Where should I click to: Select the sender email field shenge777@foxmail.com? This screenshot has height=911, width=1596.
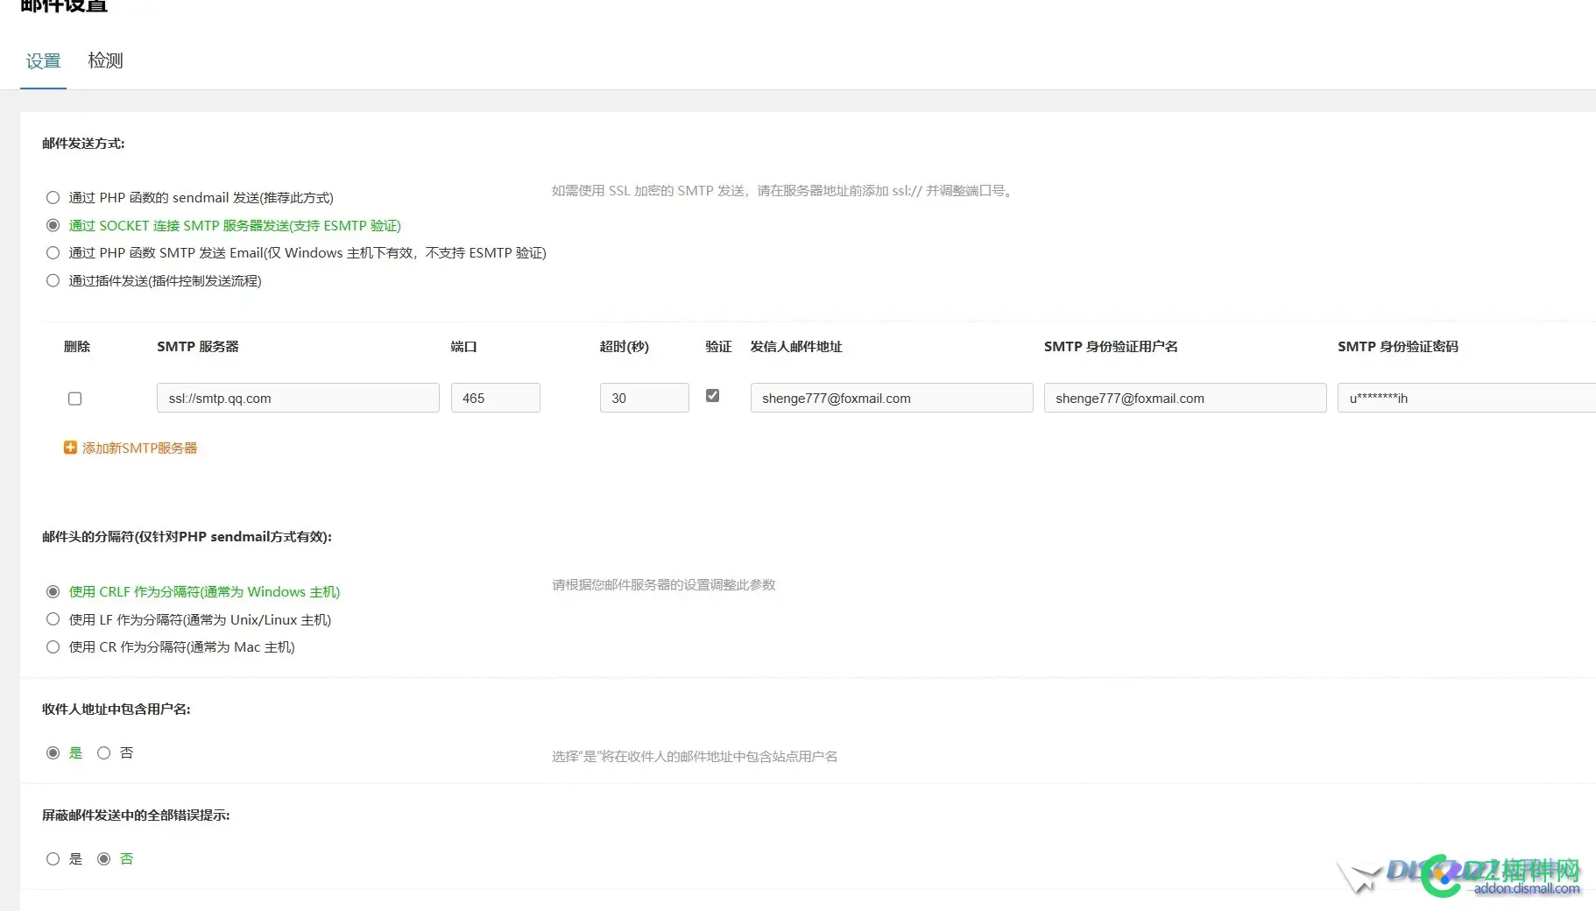(891, 398)
